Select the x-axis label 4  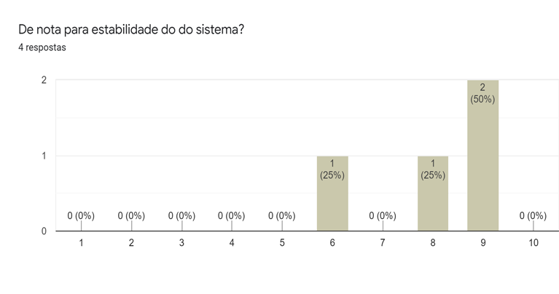[x=232, y=243]
